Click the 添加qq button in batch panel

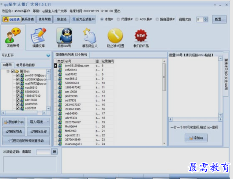[196, 138]
